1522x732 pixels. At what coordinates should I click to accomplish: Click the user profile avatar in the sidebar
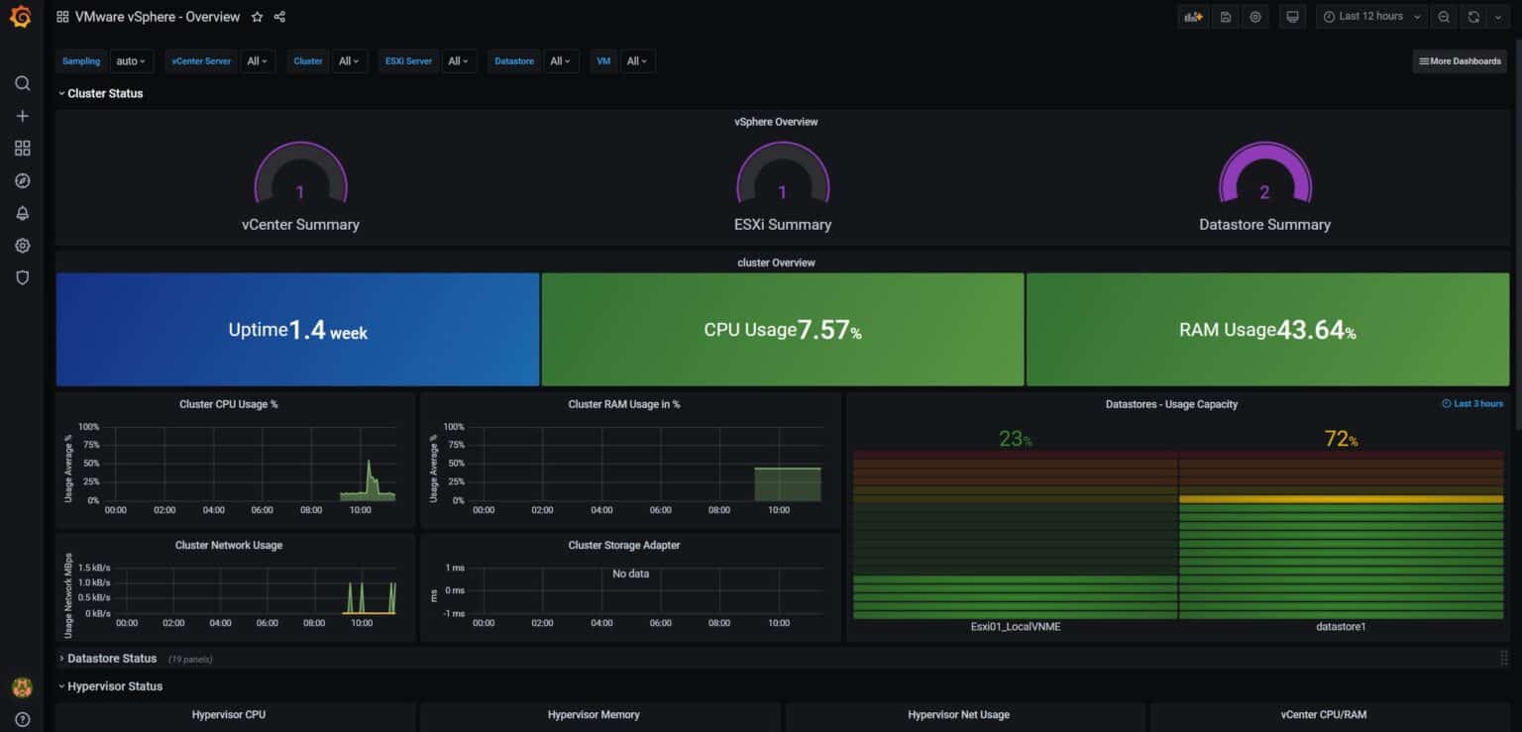coord(22,686)
